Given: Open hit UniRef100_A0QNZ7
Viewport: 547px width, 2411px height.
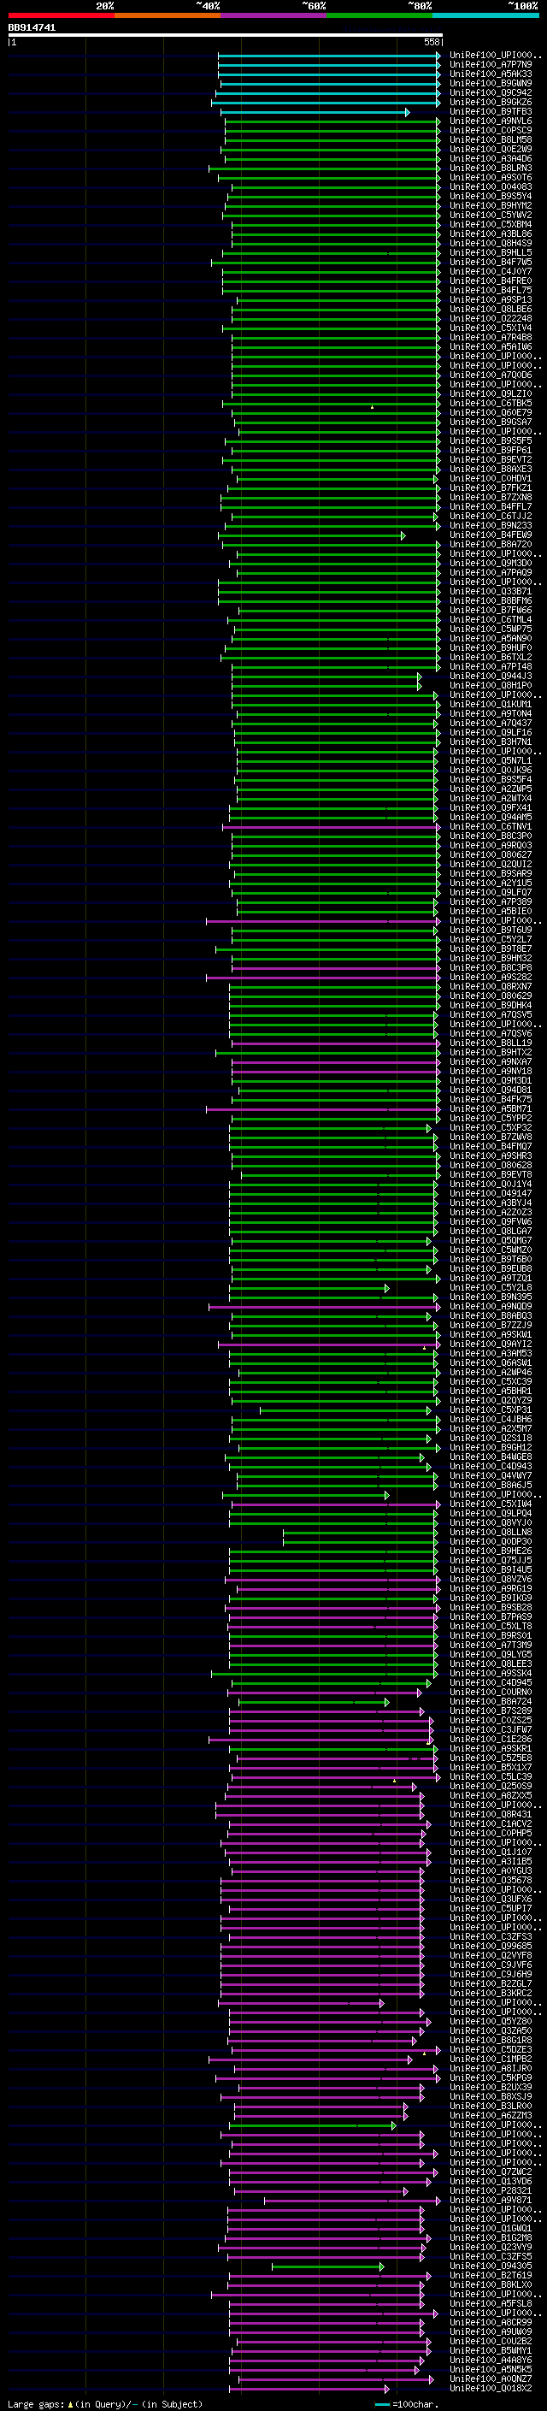Looking at the screenshot, I should [x=491, y=2378].
